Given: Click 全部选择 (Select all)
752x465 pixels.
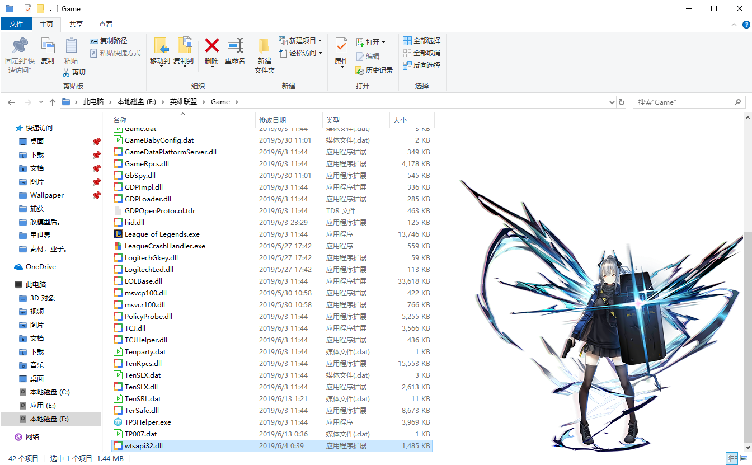Looking at the screenshot, I should pyautogui.click(x=421, y=41).
